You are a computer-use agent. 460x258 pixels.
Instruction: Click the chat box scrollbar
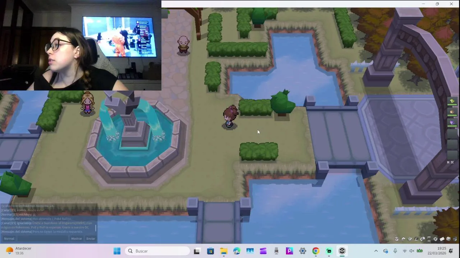coord(96,228)
